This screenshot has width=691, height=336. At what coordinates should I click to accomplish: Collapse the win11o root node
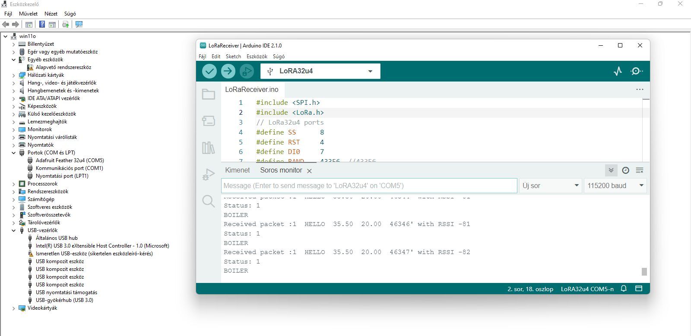(5, 36)
